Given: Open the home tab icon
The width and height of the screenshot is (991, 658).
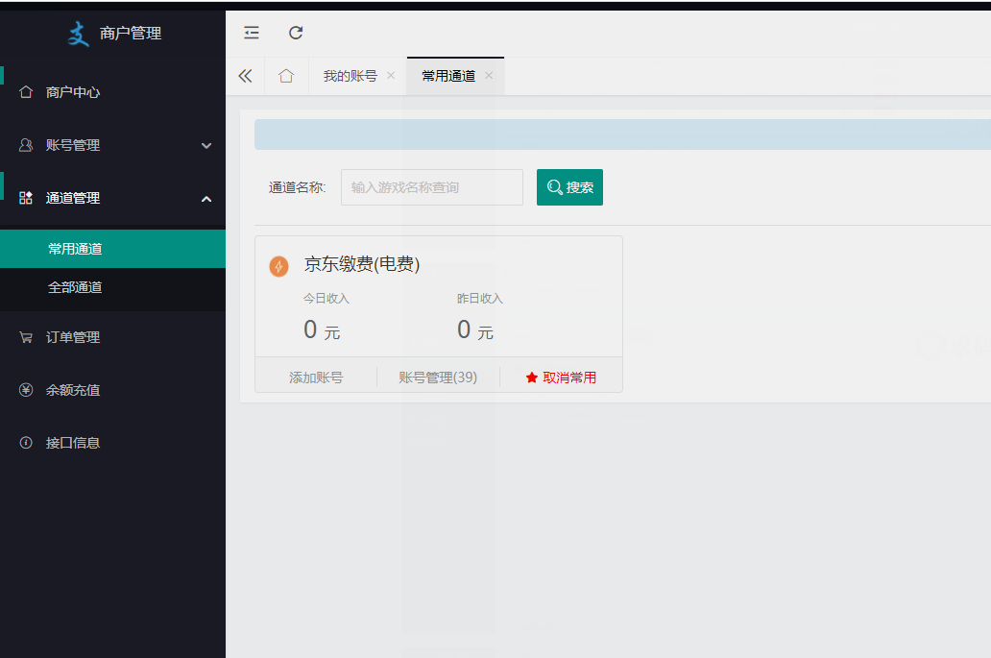Looking at the screenshot, I should 286,76.
